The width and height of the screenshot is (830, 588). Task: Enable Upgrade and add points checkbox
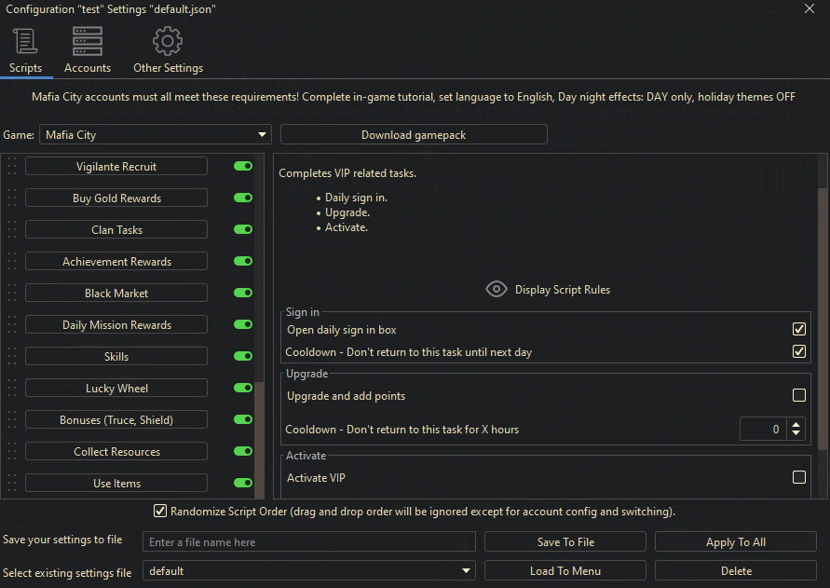(x=798, y=396)
